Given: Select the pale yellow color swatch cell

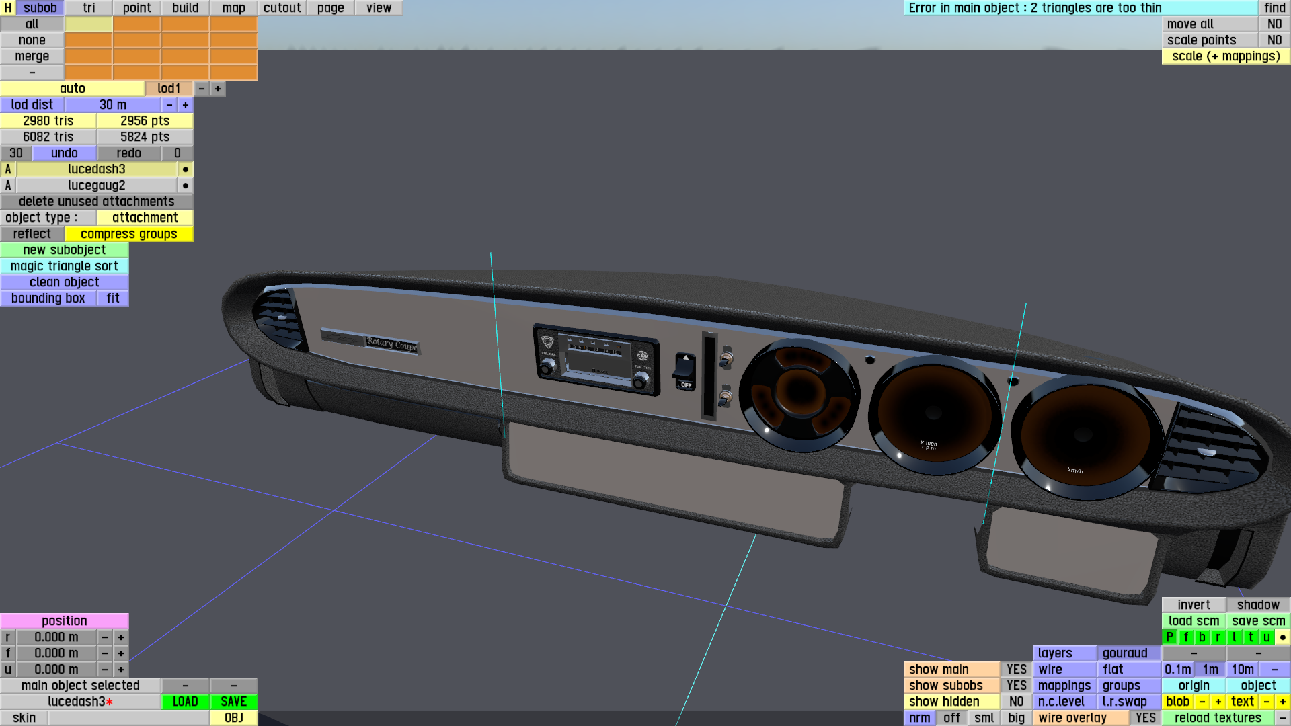Looking at the screenshot, I should click(88, 24).
